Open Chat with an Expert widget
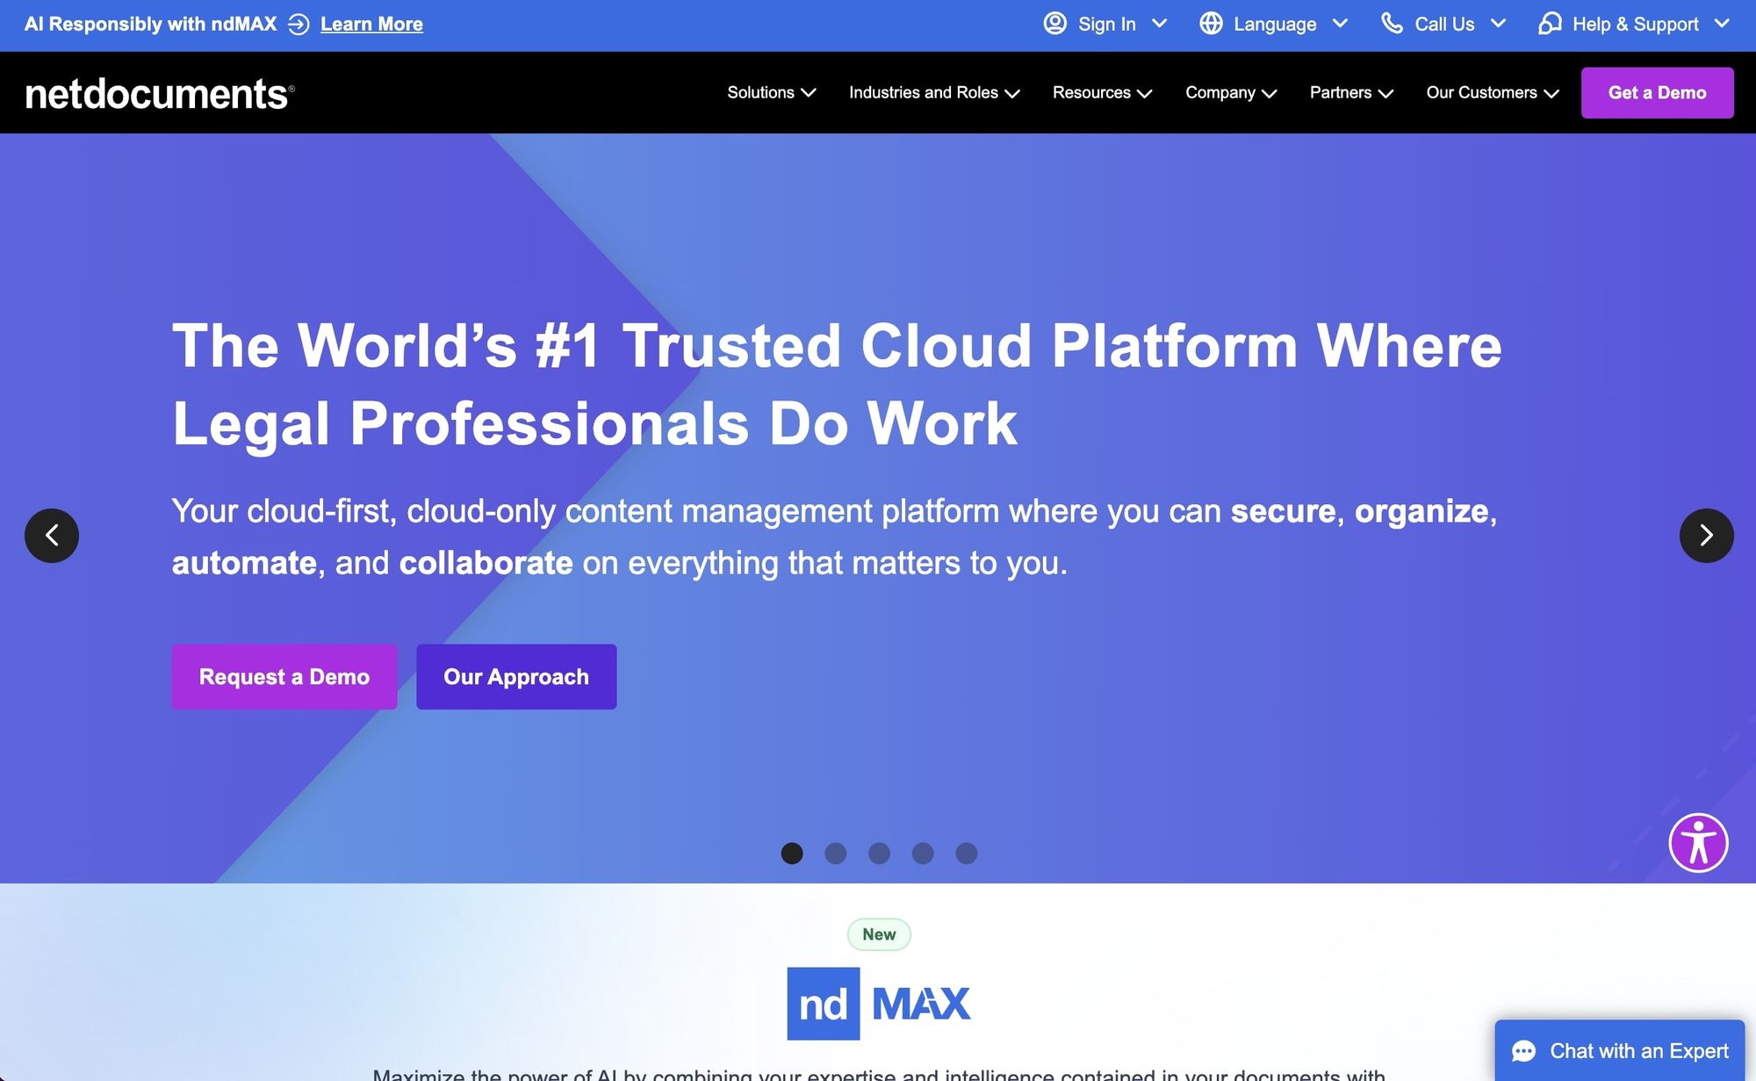 tap(1620, 1050)
